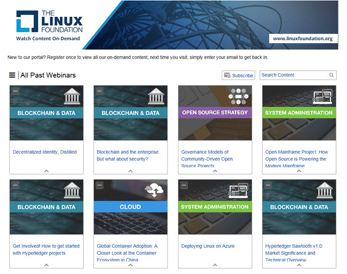Click cloud upload icon on Global Container card
Screen dimensions: 347x274
pos(154,190)
